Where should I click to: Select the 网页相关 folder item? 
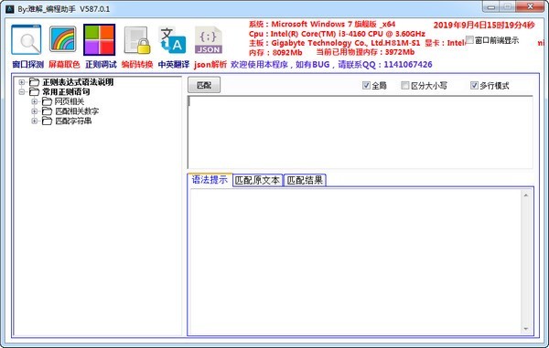point(70,101)
